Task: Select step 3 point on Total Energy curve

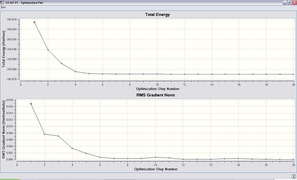Action: coord(62,63)
